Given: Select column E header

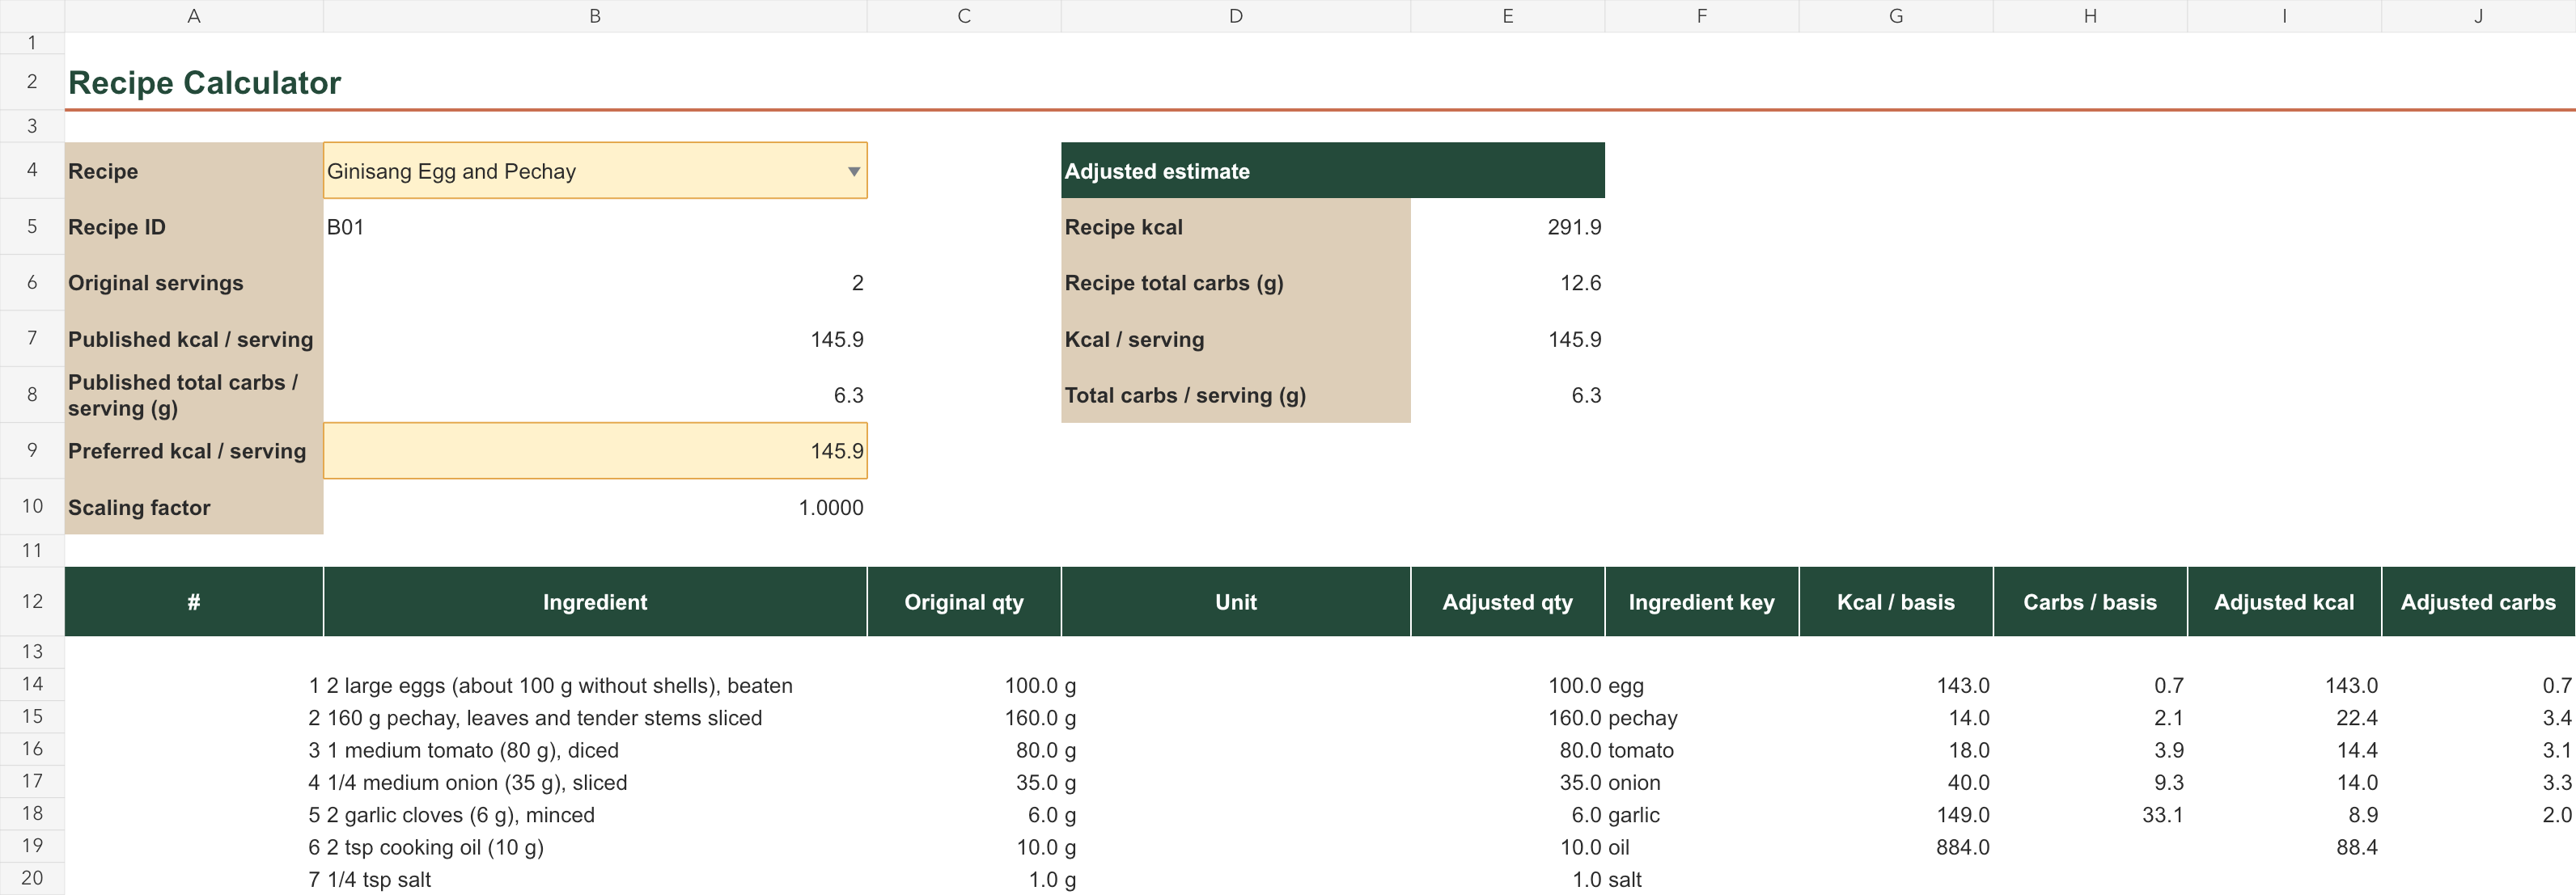Looking at the screenshot, I should point(1508,16).
